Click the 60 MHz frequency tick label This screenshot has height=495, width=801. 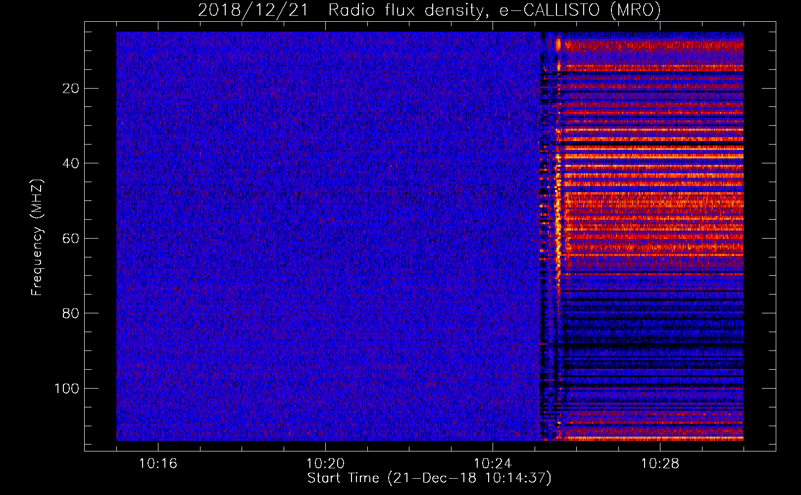pyautogui.click(x=71, y=239)
